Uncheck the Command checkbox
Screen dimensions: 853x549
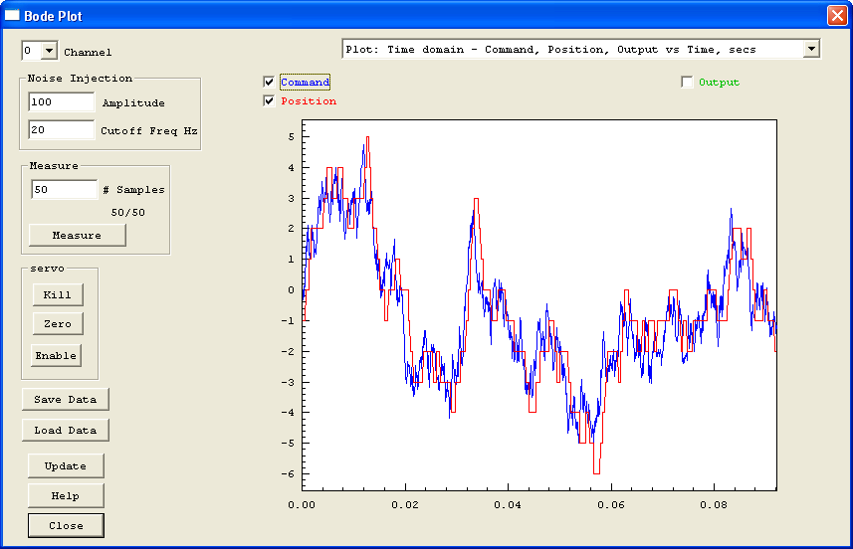269,82
